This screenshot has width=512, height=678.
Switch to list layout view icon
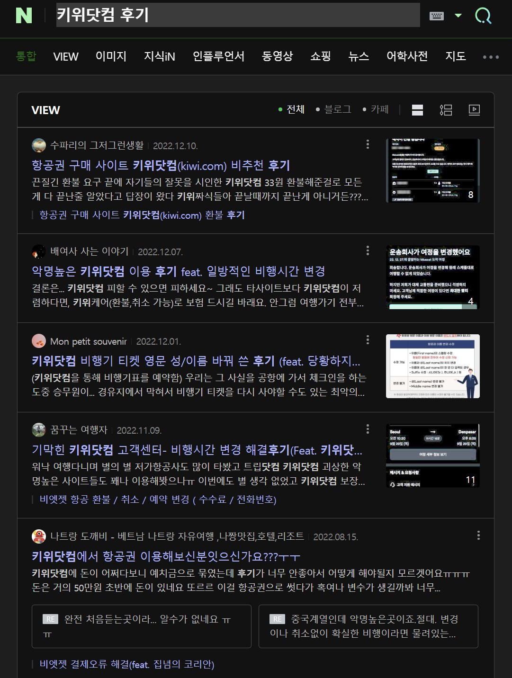tap(446, 110)
